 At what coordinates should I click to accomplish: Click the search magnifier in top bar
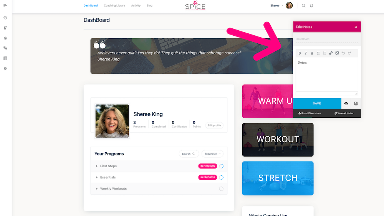point(303,6)
